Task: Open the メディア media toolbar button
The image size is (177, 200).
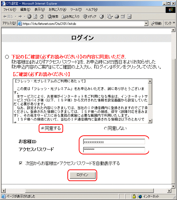Action: pyautogui.click(x=90, y=17)
